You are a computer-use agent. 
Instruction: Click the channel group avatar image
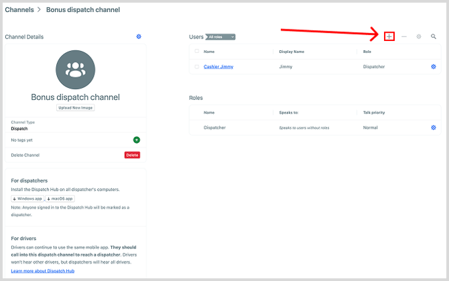[x=75, y=70]
